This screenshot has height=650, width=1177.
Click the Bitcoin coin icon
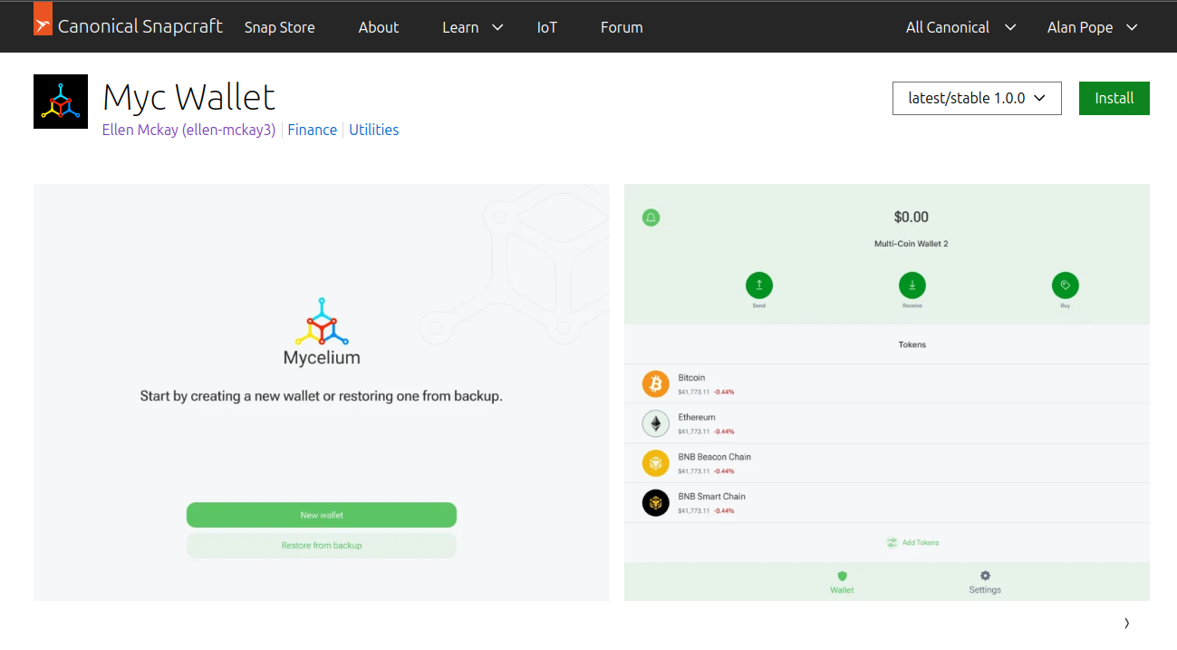coord(656,383)
